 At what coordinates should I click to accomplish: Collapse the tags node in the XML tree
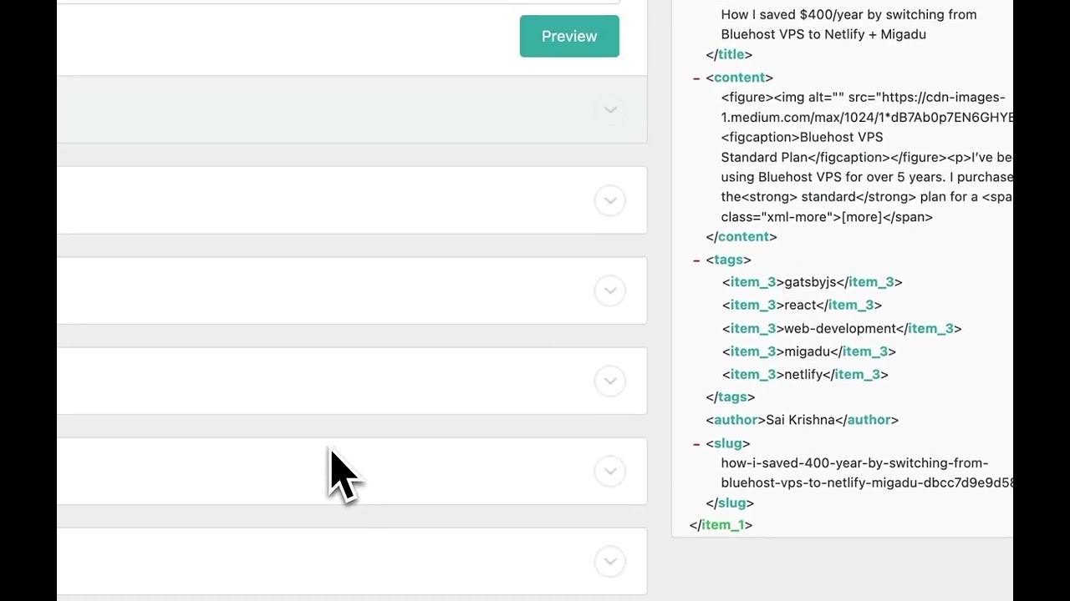(695, 260)
